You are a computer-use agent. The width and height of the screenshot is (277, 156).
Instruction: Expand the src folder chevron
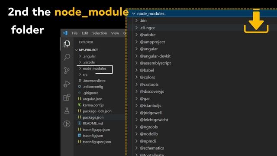coord(80,74)
